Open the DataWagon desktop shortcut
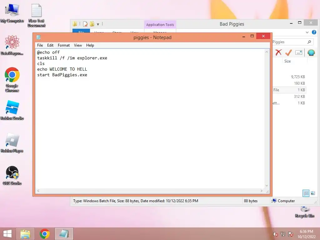This screenshot has width=320, height=240. pos(12,45)
